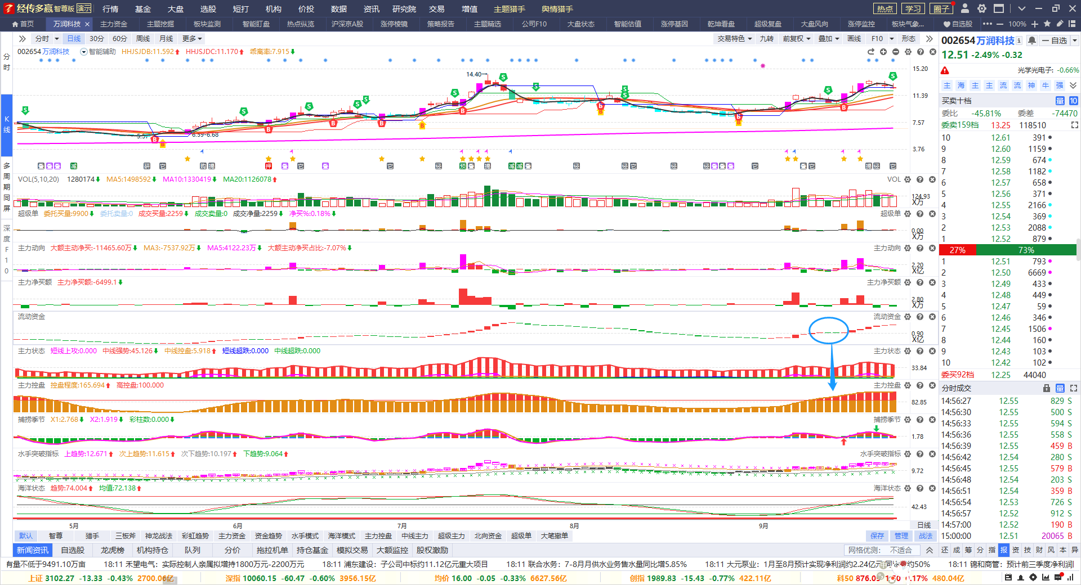This screenshot has width=1081, height=585.
Task: Open the 前复权 dropdown
Action: click(797, 39)
